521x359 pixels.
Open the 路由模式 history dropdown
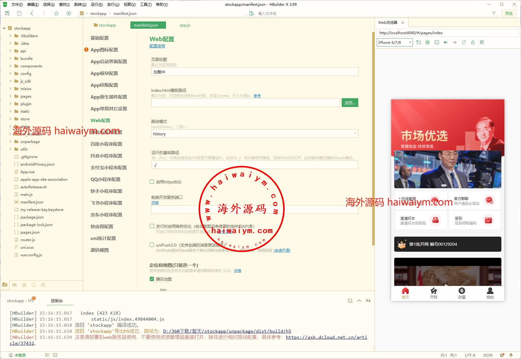coord(254,134)
